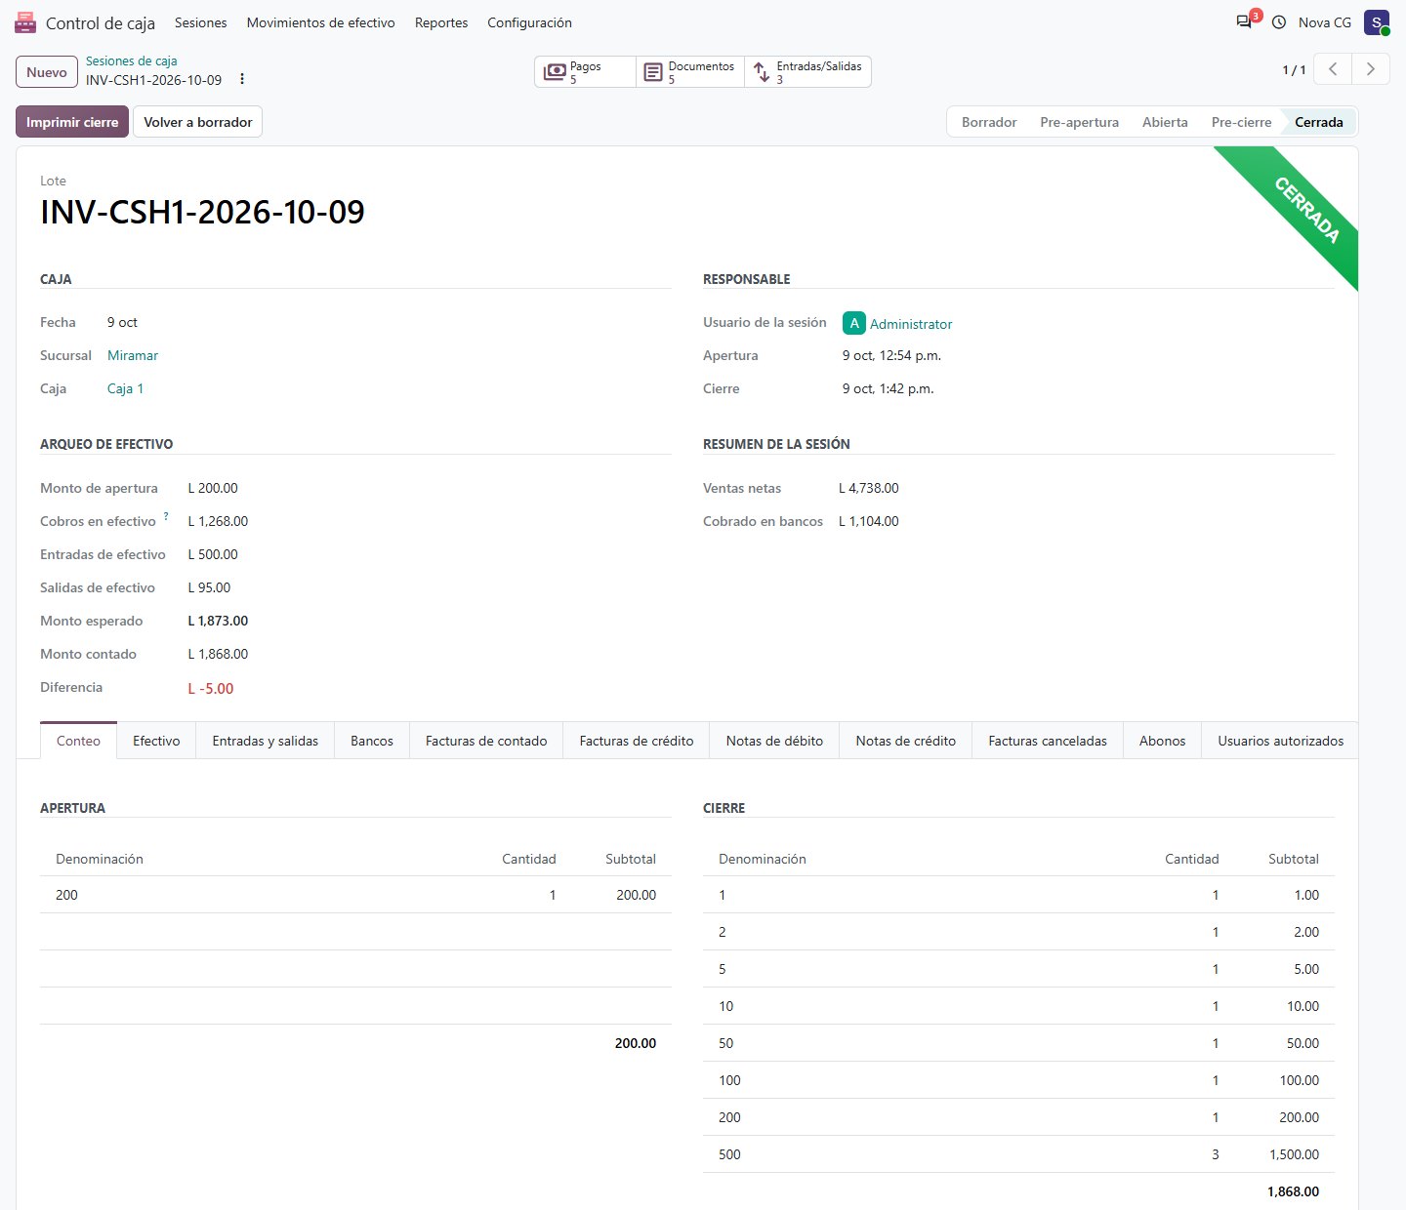This screenshot has height=1210, width=1406.
Task: Show the Cobros en efectivo help tooltip
Action: pyautogui.click(x=166, y=516)
